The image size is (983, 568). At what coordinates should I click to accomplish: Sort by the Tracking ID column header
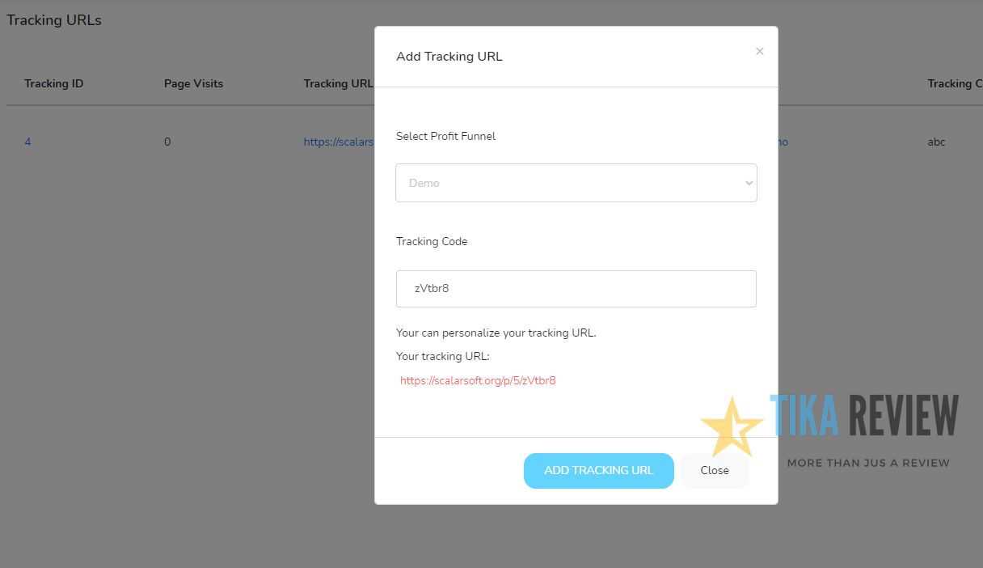point(53,83)
